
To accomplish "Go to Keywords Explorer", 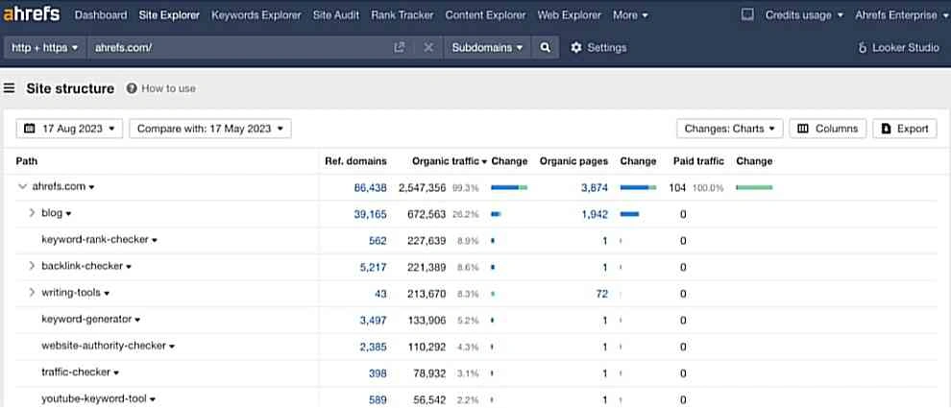I will 256,15.
